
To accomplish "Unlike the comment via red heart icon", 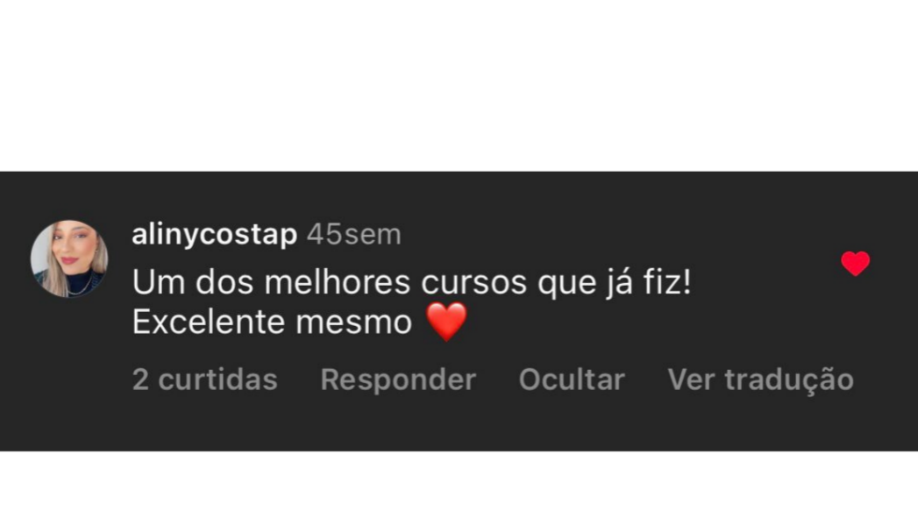I will [x=856, y=263].
